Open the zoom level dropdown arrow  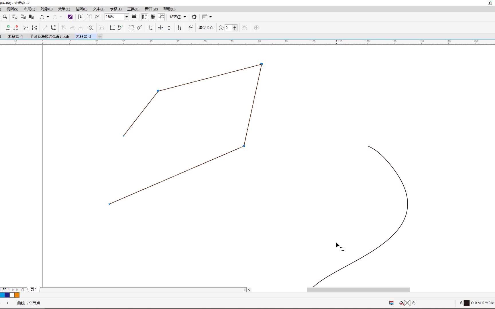click(x=126, y=17)
